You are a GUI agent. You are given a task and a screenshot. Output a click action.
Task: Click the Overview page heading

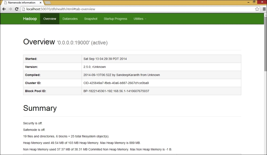coord(39,42)
